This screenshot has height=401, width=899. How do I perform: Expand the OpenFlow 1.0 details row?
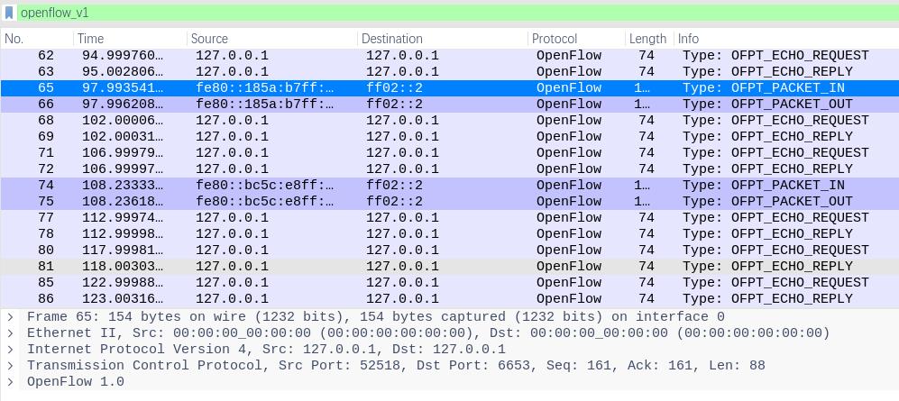coord(10,381)
